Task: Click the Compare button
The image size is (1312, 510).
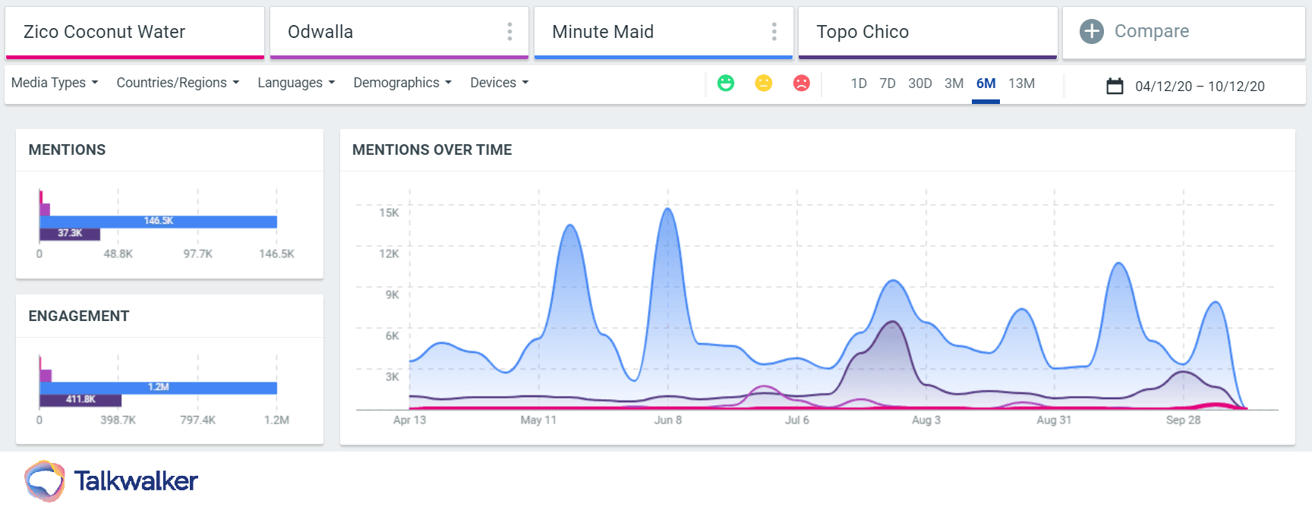Action: tap(1151, 31)
